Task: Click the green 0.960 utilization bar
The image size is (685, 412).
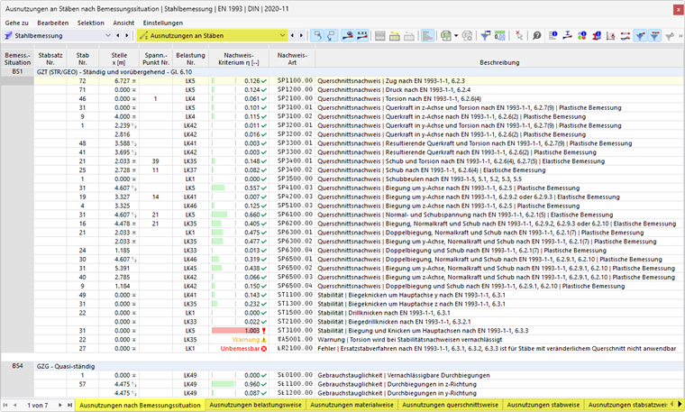Action: click(223, 384)
